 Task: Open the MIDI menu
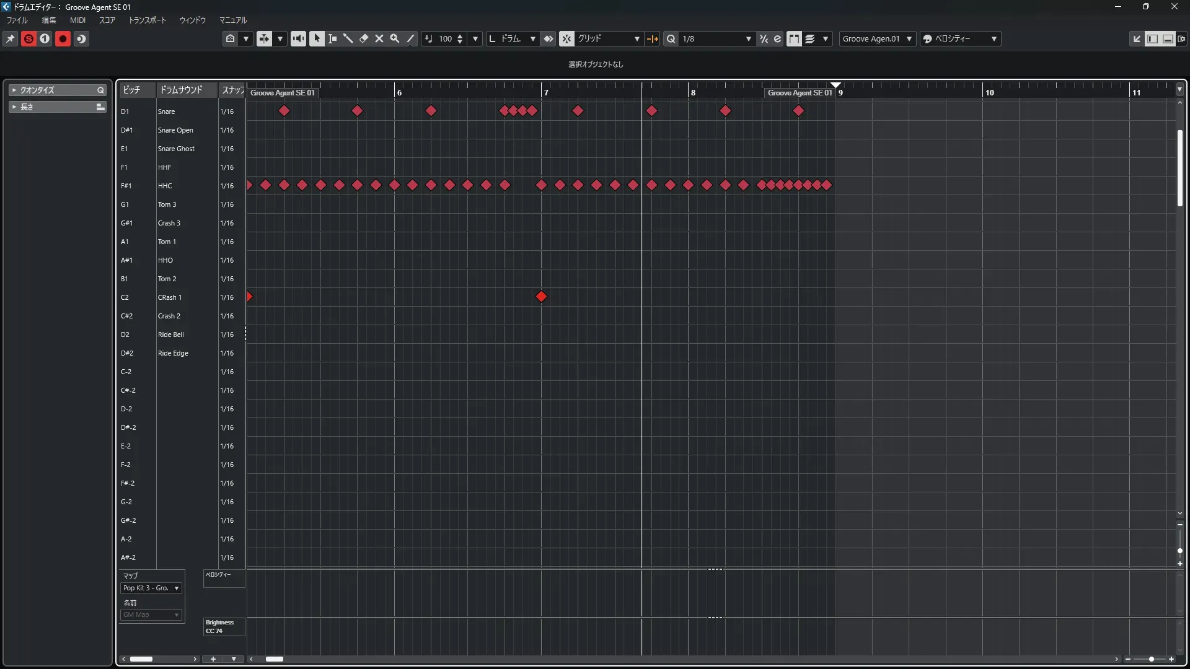77,20
